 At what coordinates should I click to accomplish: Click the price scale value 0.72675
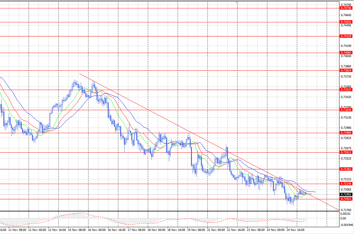[346, 148]
